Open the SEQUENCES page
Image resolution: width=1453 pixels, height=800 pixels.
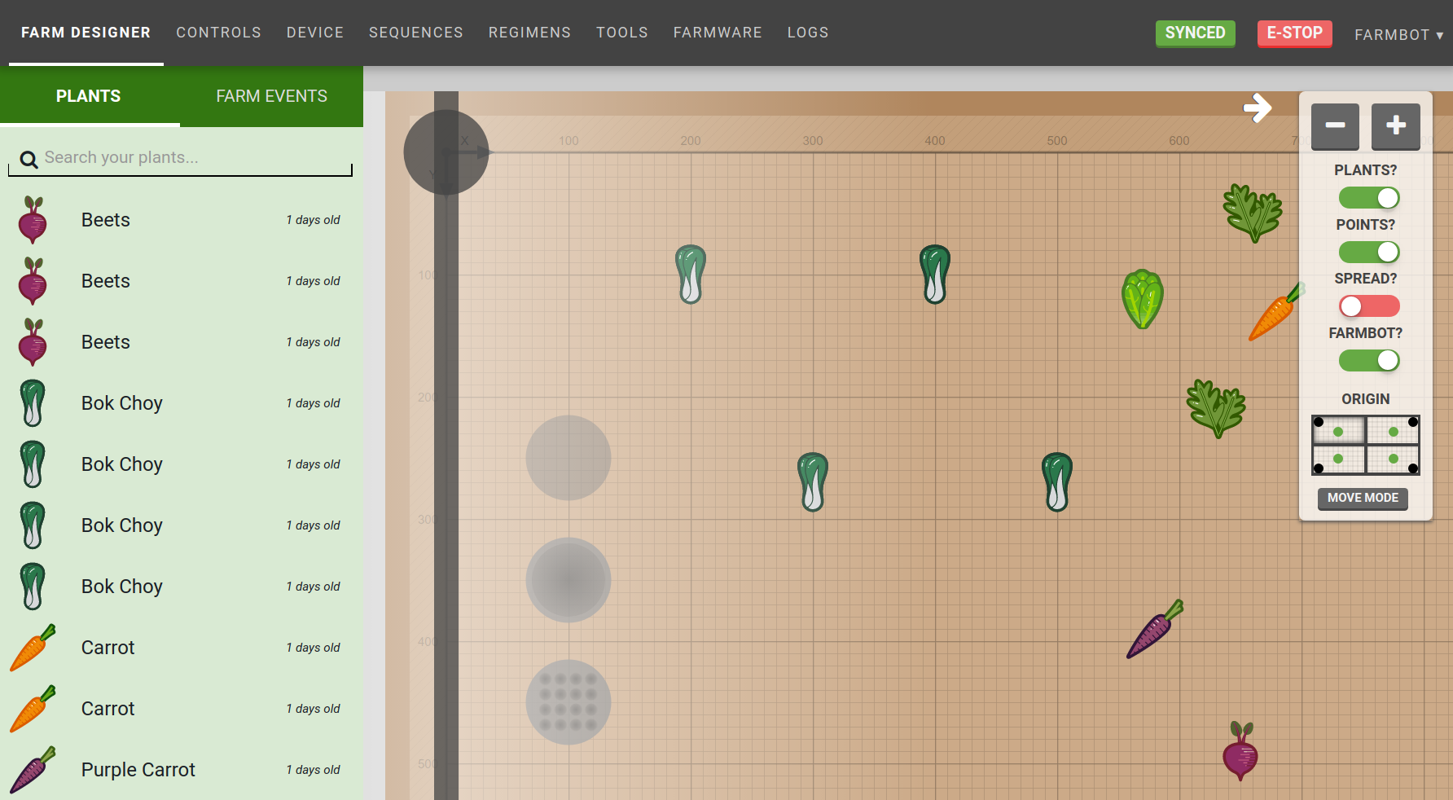(415, 33)
